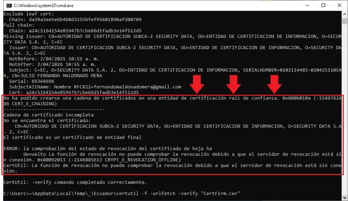Click the error code 0x800b010a
Screen dimensions: 348x201
[296, 98]
